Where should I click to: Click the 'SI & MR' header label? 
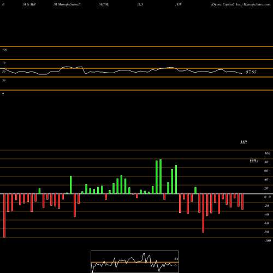(x=29, y=4)
